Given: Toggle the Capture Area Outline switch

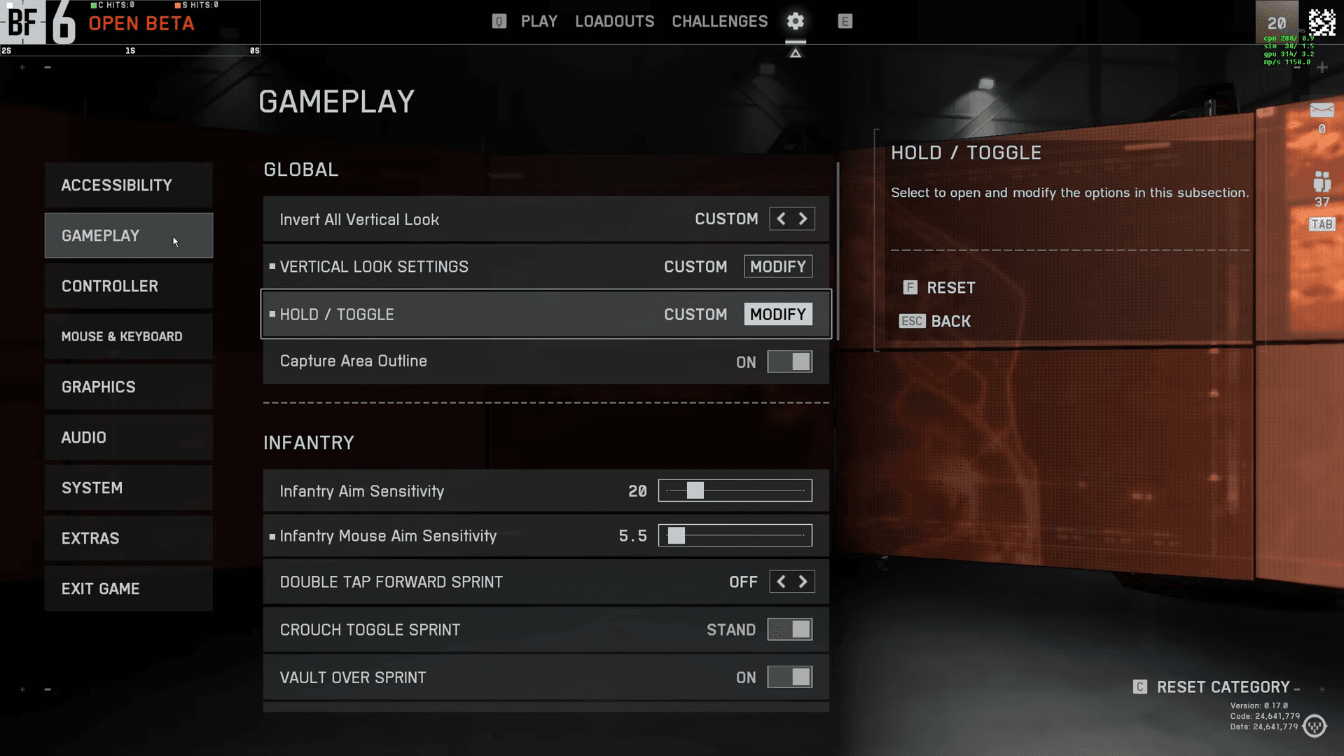Looking at the screenshot, I should [x=789, y=362].
